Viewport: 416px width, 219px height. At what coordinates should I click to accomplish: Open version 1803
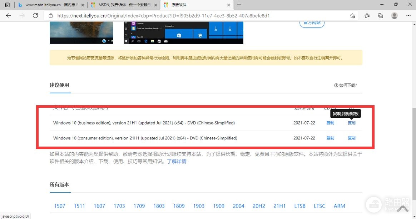(159, 206)
